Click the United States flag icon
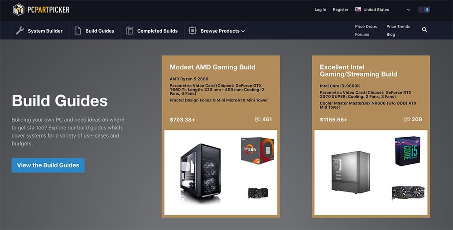This screenshot has width=453, height=230. (358, 9)
